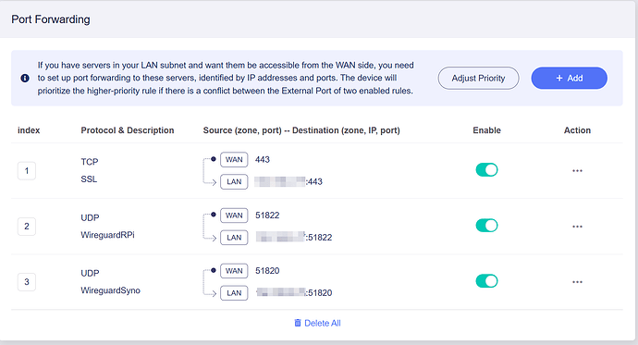
Task: Open actions menu for WireguardRPi rule
Action: point(577,227)
